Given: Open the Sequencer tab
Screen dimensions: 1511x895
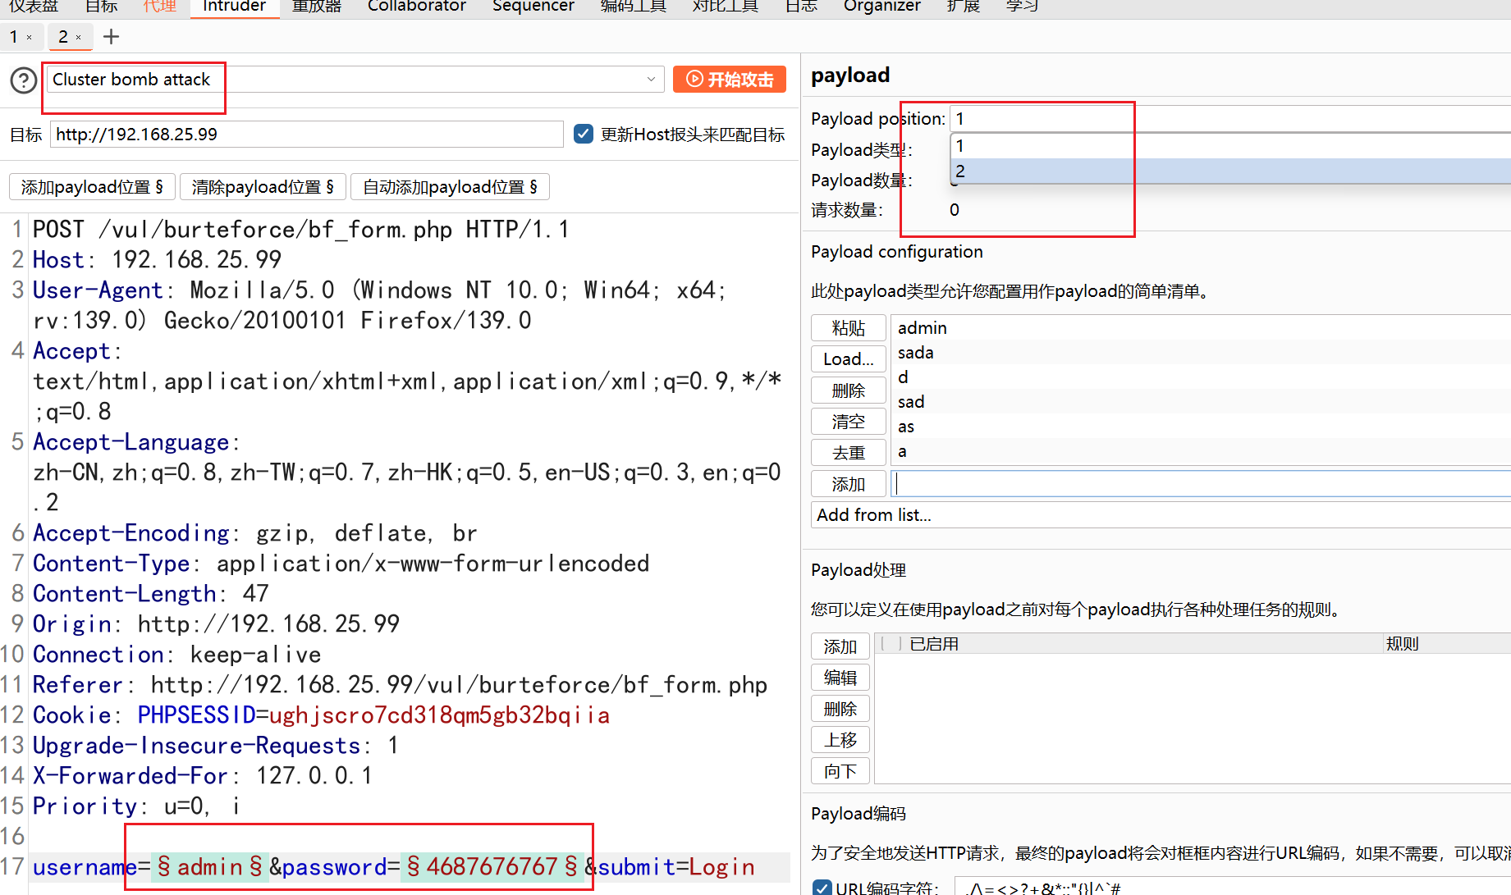Looking at the screenshot, I should pyautogui.click(x=533, y=7).
